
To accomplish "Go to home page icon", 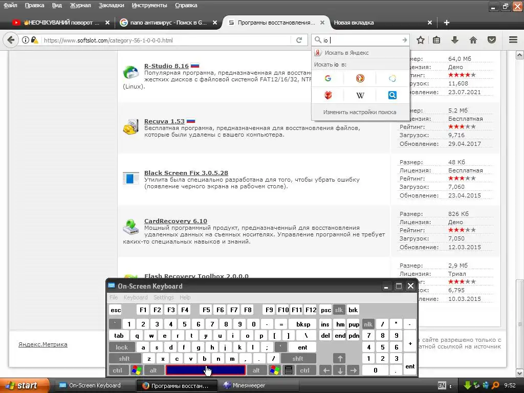I will click(x=473, y=40).
